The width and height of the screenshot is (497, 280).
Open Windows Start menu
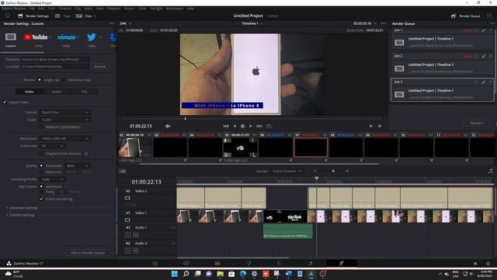pos(174,274)
